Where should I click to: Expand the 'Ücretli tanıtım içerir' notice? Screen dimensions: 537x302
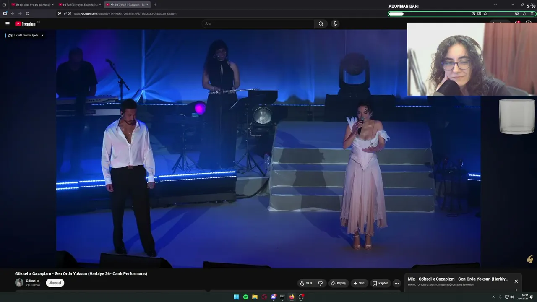(26, 35)
